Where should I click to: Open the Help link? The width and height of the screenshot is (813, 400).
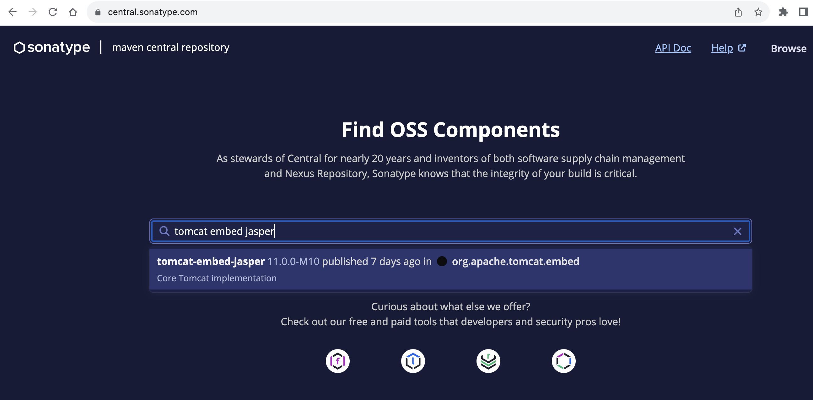pyautogui.click(x=722, y=48)
